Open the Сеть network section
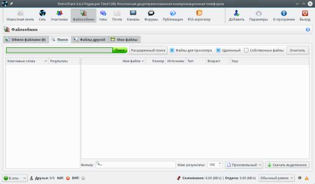 42,16
